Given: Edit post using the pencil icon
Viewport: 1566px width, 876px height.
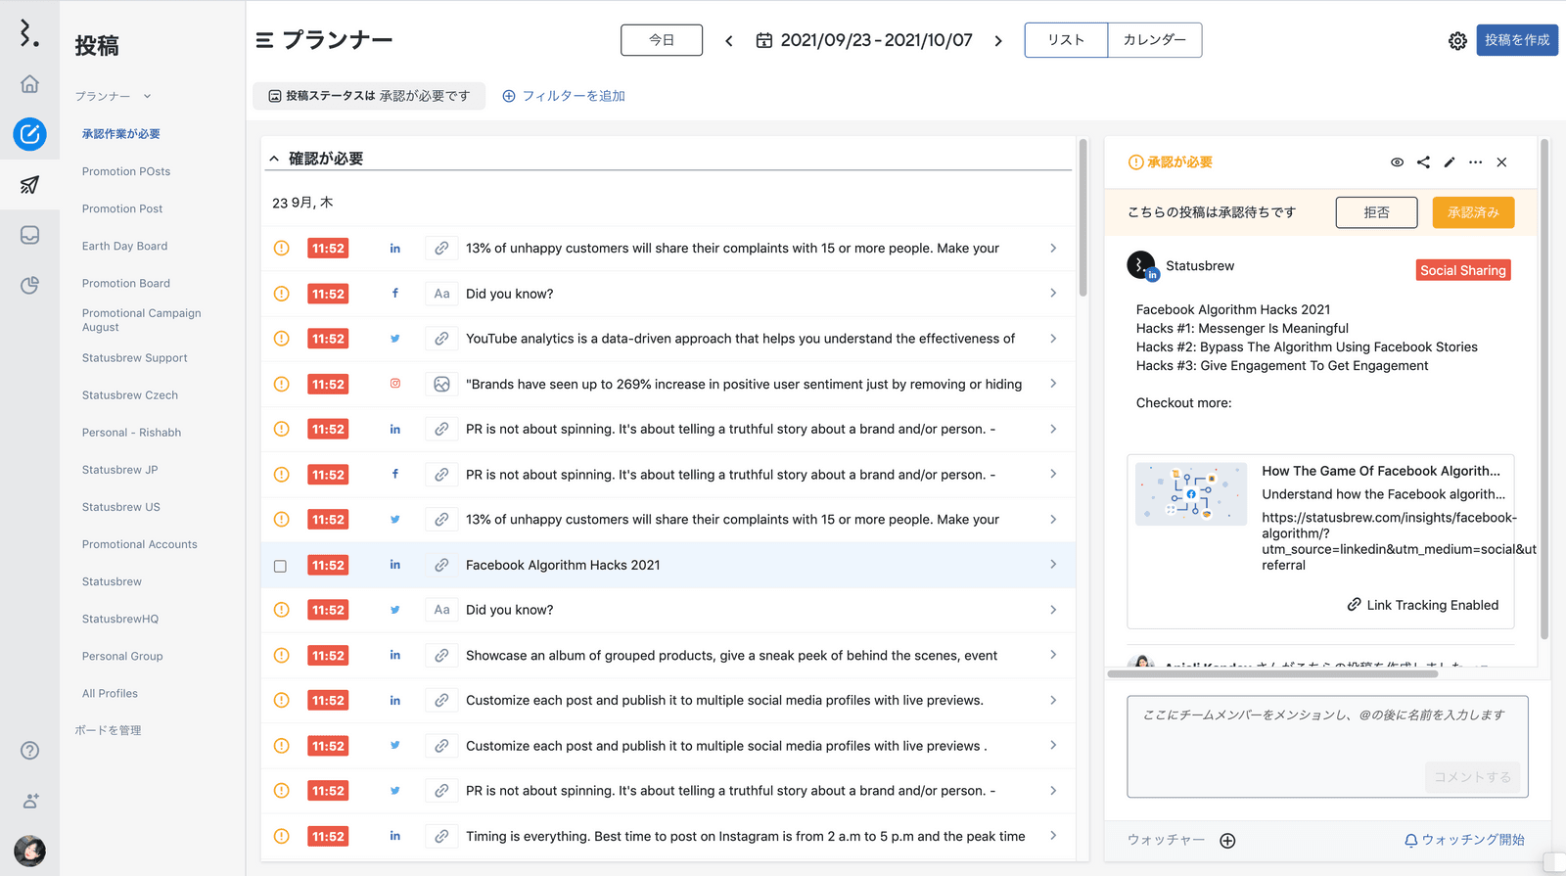Looking at the screenshot, I should click(x=1450, y=162).
